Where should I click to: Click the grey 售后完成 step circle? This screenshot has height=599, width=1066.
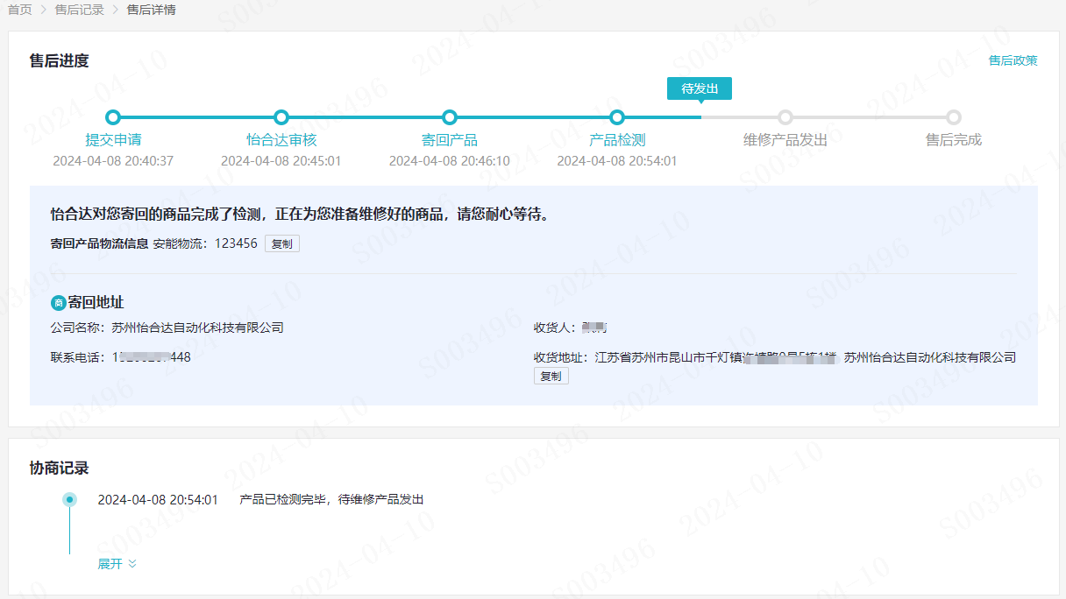(954, 117)
